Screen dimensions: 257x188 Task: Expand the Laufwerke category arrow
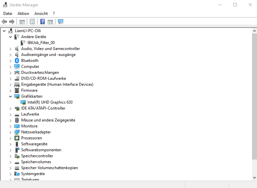click(x=11, y=114)
